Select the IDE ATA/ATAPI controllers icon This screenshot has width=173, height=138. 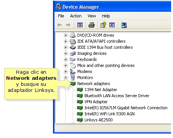pos(73,41)
